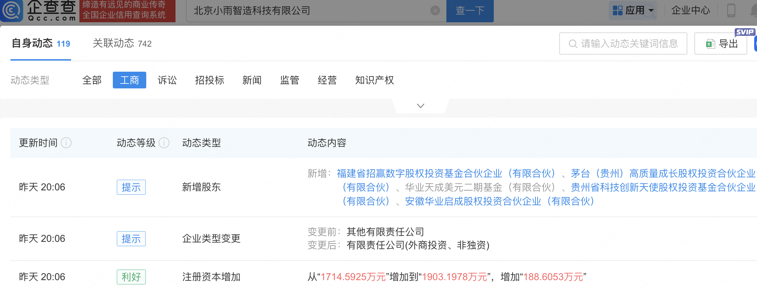Click info icon next to 动态等级
Screen dimensions: 757x293
pyautogui.click(x=164, y=143)
